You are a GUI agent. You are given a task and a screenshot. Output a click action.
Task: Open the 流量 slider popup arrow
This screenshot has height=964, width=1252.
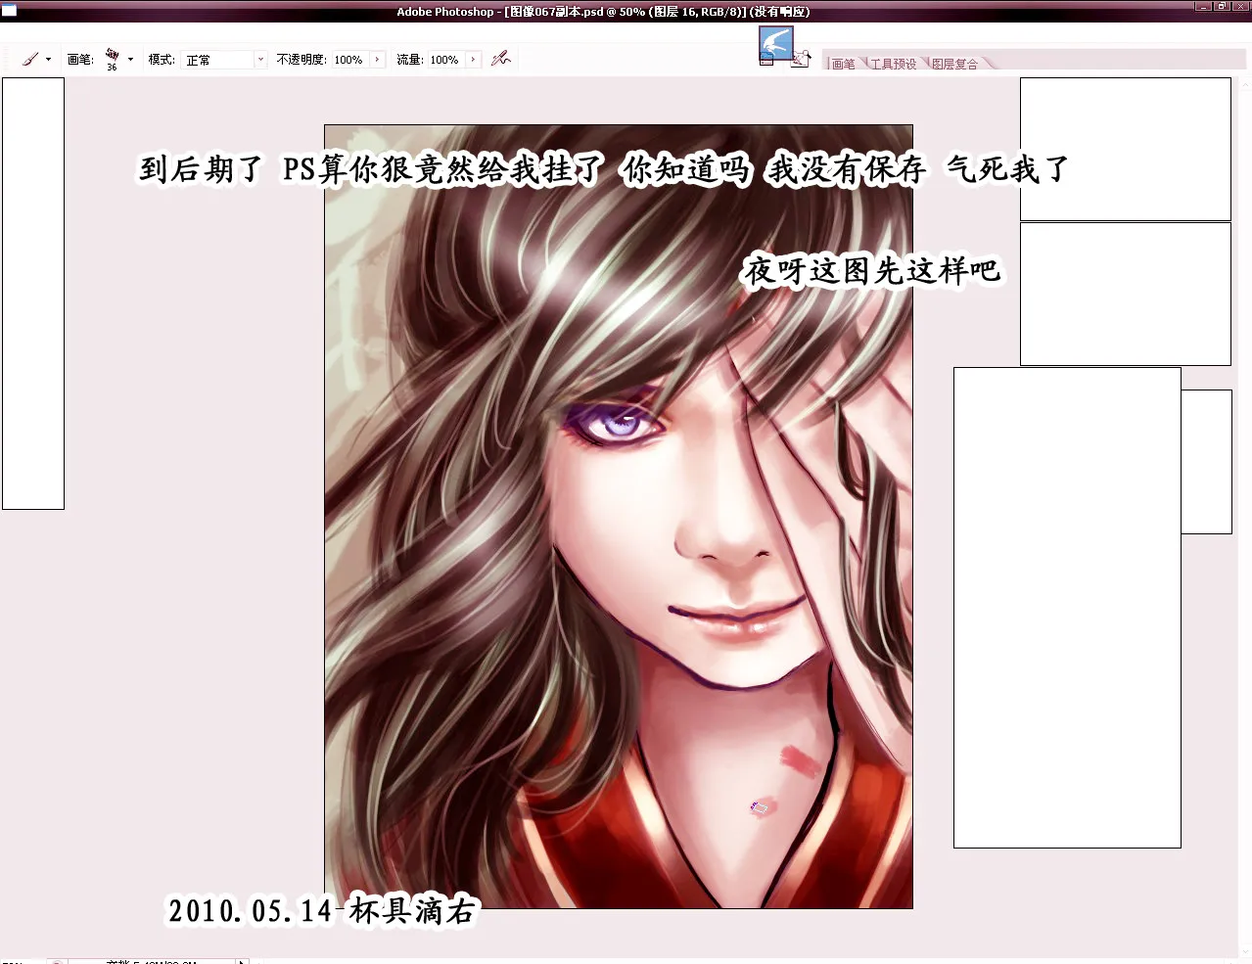coord(473,60)
